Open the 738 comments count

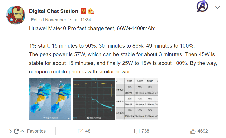(x=145, y=131)
